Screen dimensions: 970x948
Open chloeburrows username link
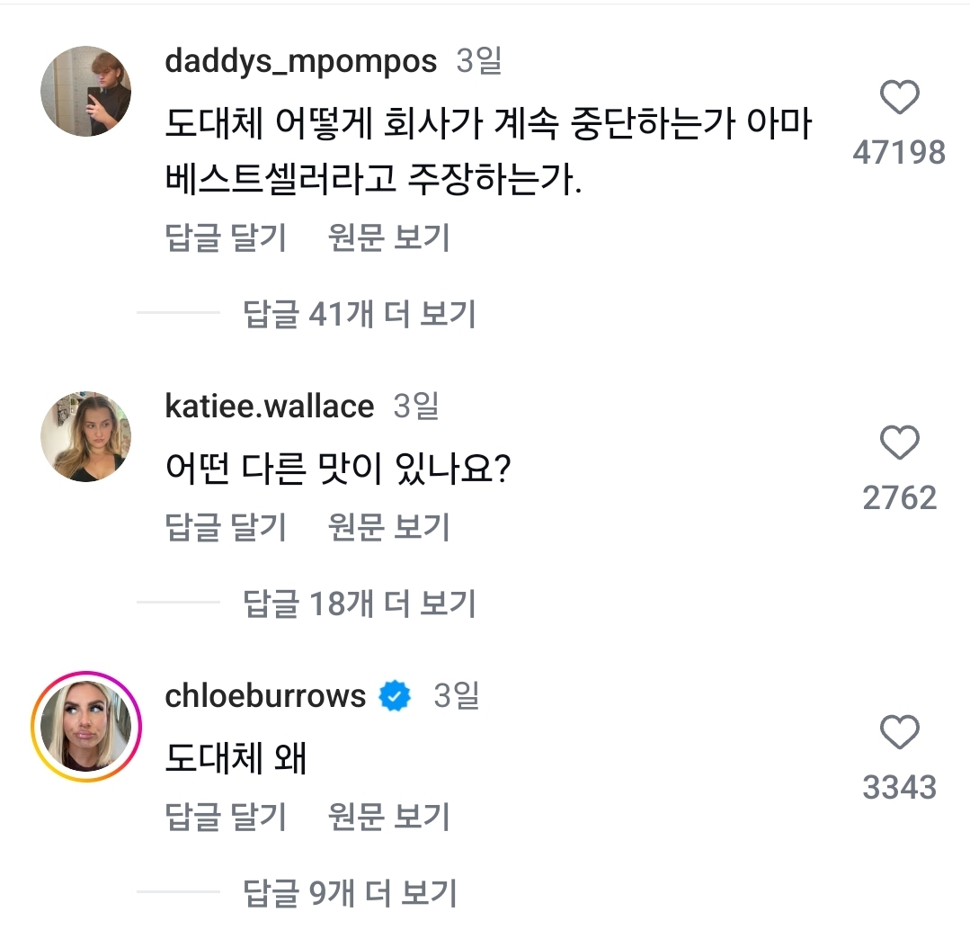266,696
